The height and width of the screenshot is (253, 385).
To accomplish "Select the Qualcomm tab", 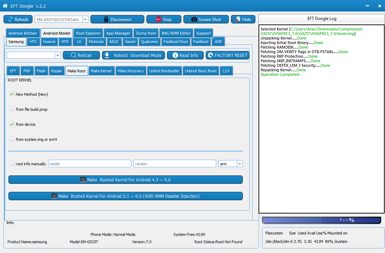I will click(x=149, y=42).
